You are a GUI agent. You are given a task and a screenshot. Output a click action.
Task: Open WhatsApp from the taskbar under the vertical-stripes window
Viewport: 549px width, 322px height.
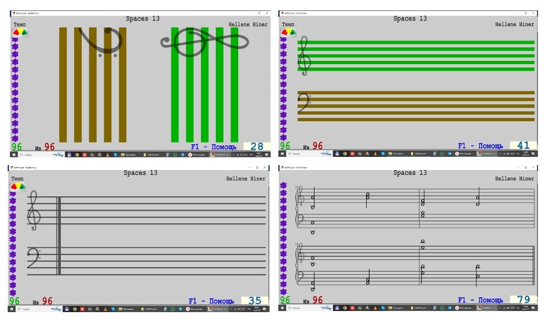point(176,154)
